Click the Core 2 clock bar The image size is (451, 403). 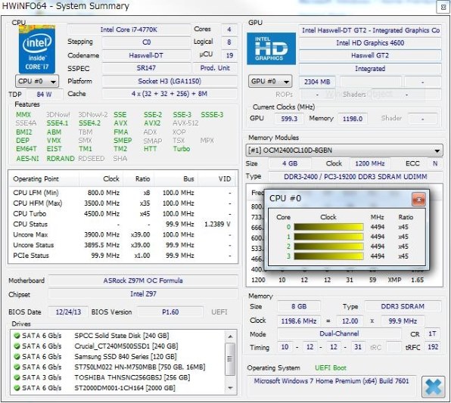point(328,246)
